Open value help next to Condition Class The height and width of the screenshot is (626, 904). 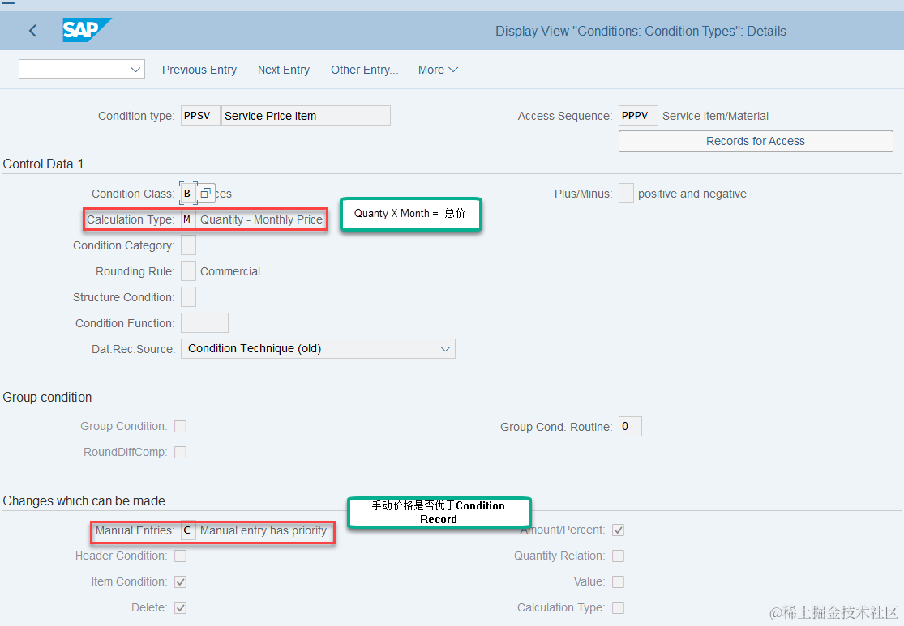coord(206,194)
